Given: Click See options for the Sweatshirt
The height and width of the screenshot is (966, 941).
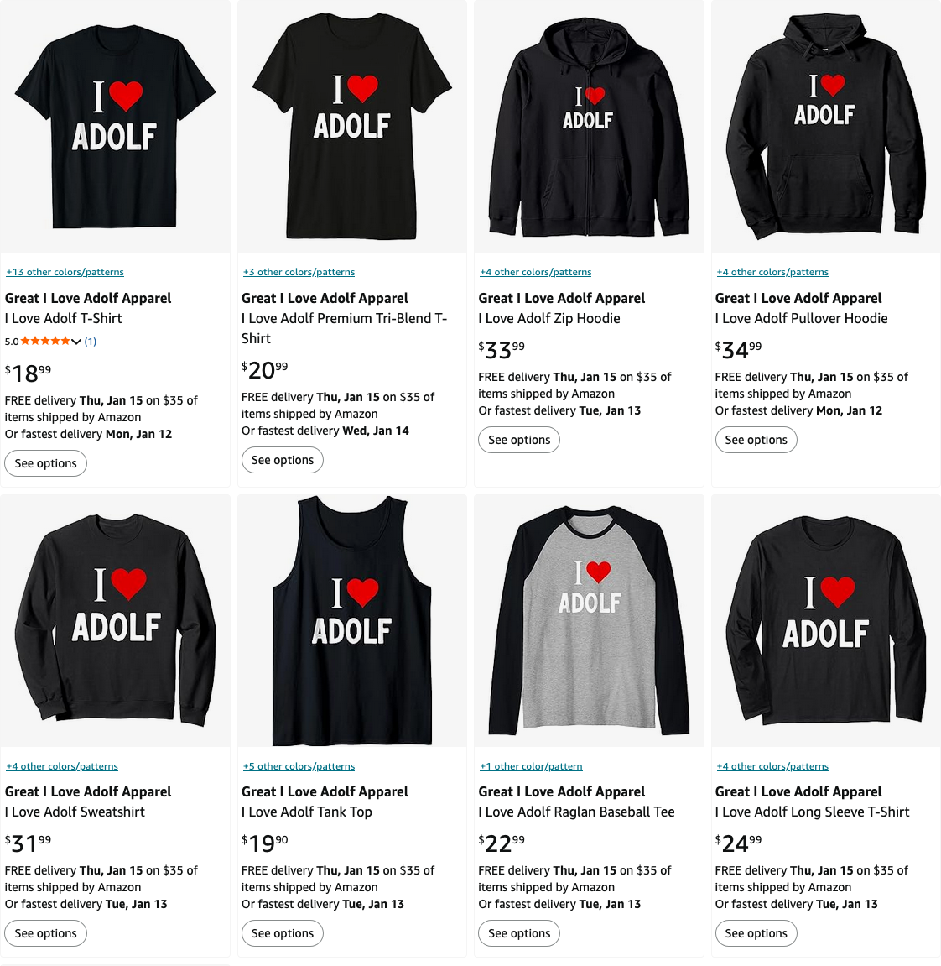Looking at the screenshot, I should (45, 933).
